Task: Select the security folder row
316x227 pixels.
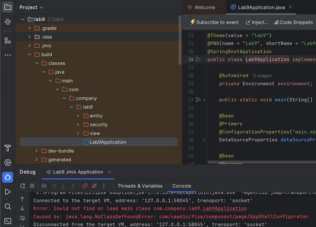Action: click(99, 124)
